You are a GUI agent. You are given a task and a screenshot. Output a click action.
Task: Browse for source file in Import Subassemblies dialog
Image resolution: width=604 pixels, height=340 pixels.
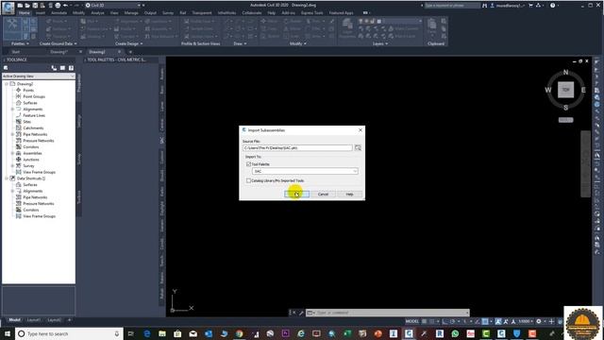(358, 147)
